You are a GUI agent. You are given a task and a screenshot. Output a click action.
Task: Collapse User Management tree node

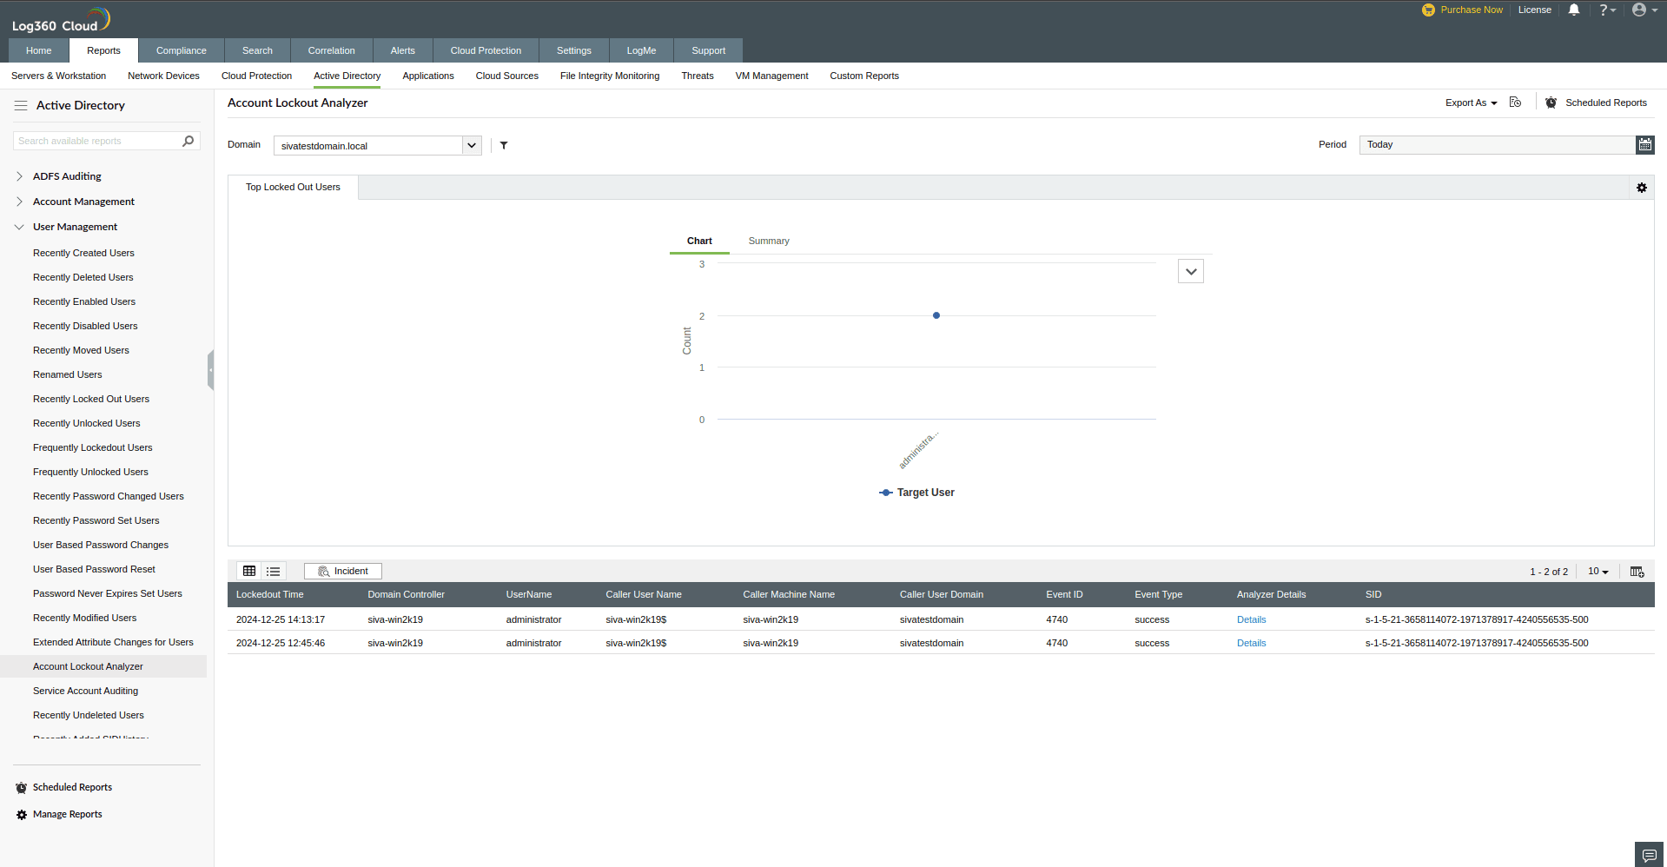(x=19, y=227)
